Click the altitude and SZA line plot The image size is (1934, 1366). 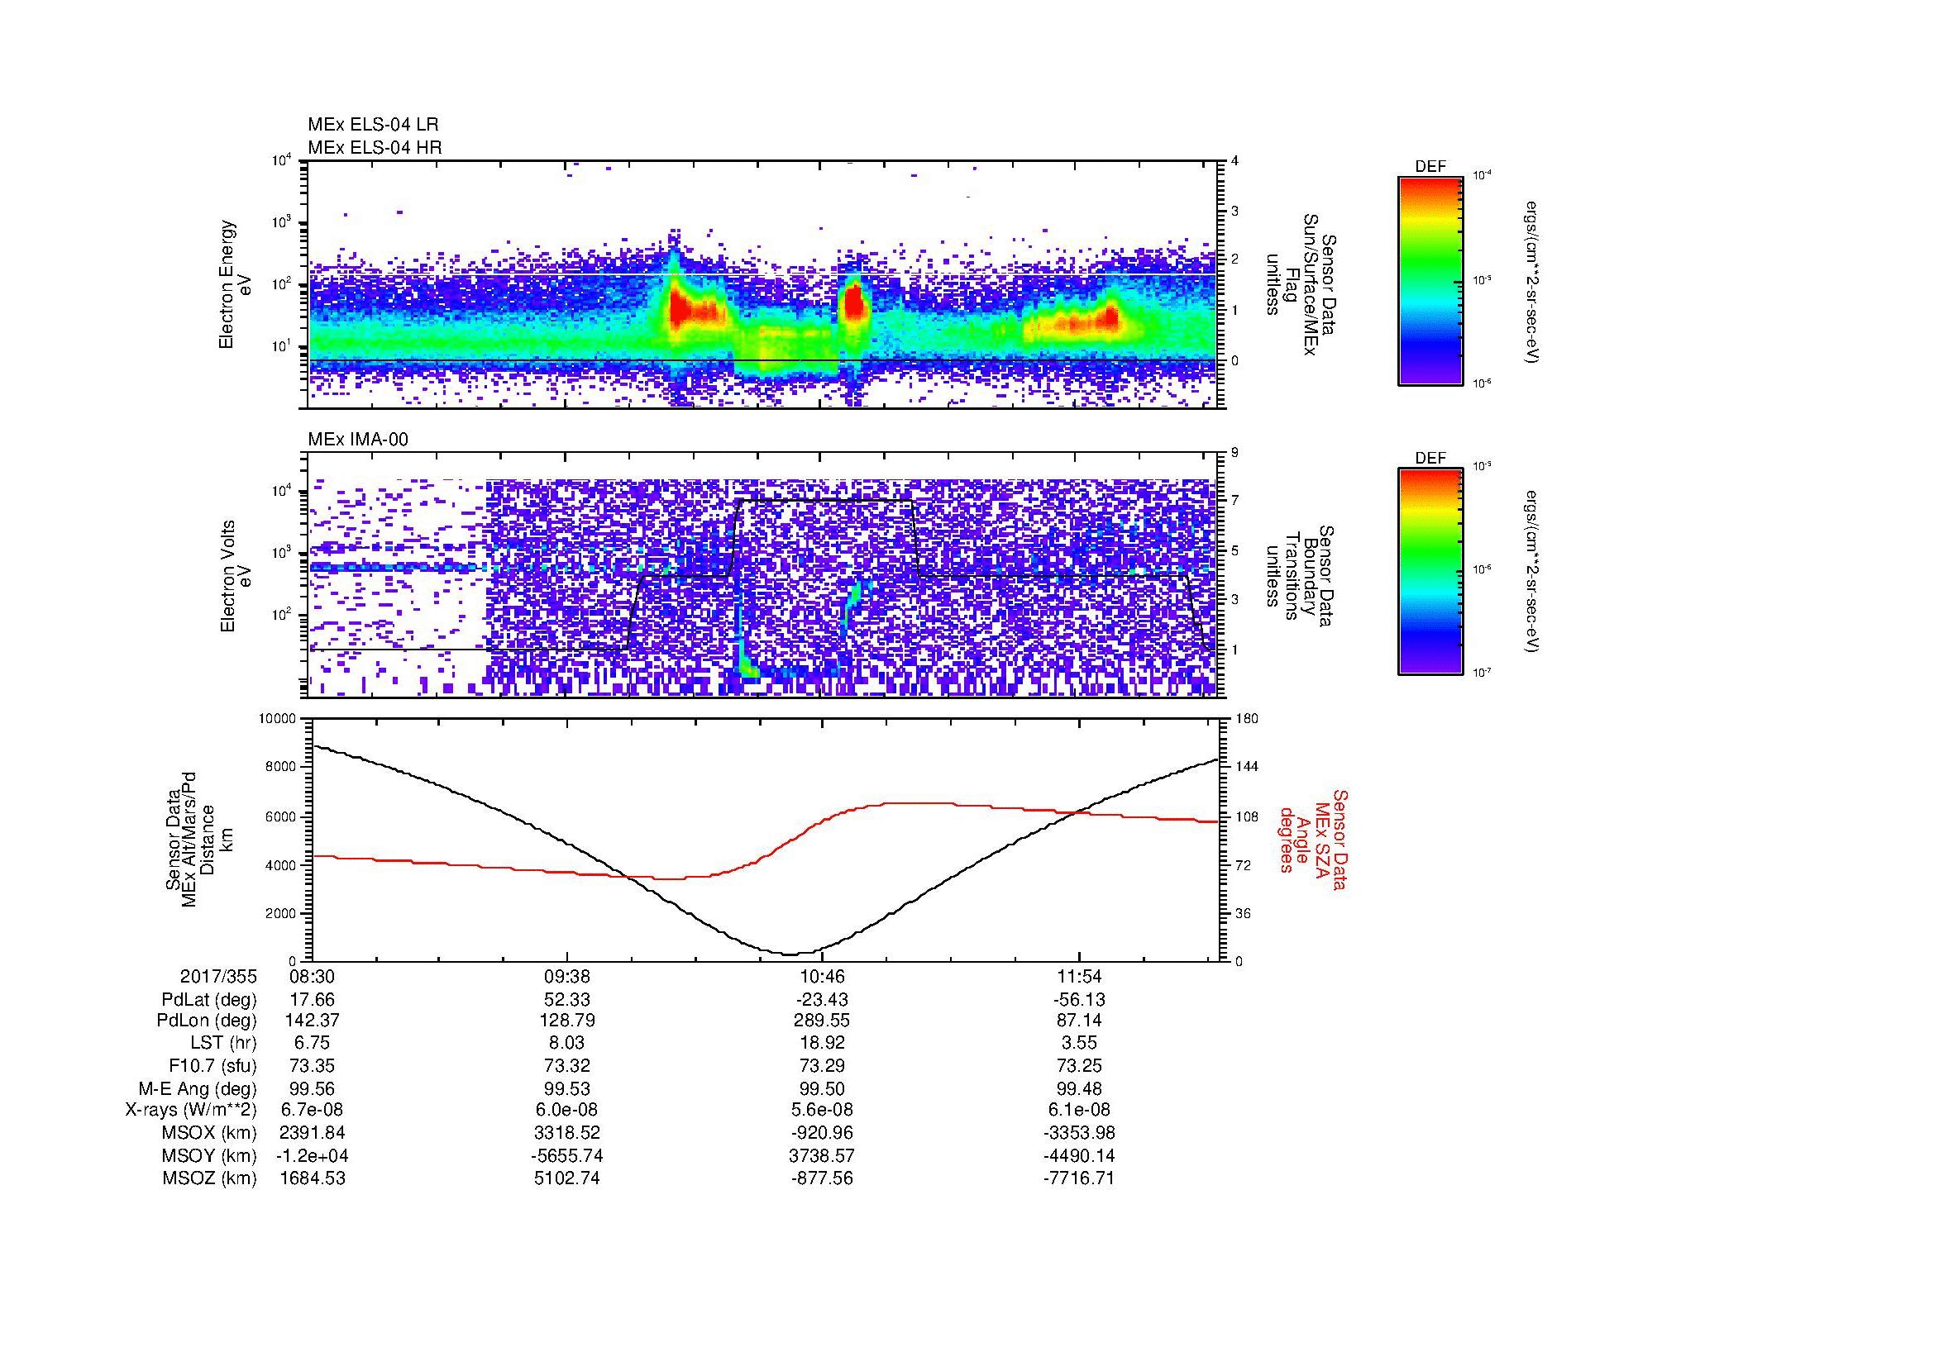coord(766,840)
